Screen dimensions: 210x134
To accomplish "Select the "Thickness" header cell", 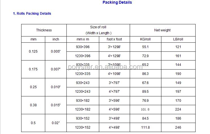I will [44, 30].
